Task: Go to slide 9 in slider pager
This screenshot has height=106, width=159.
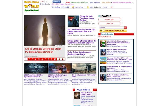Action: tap(51, 59)
